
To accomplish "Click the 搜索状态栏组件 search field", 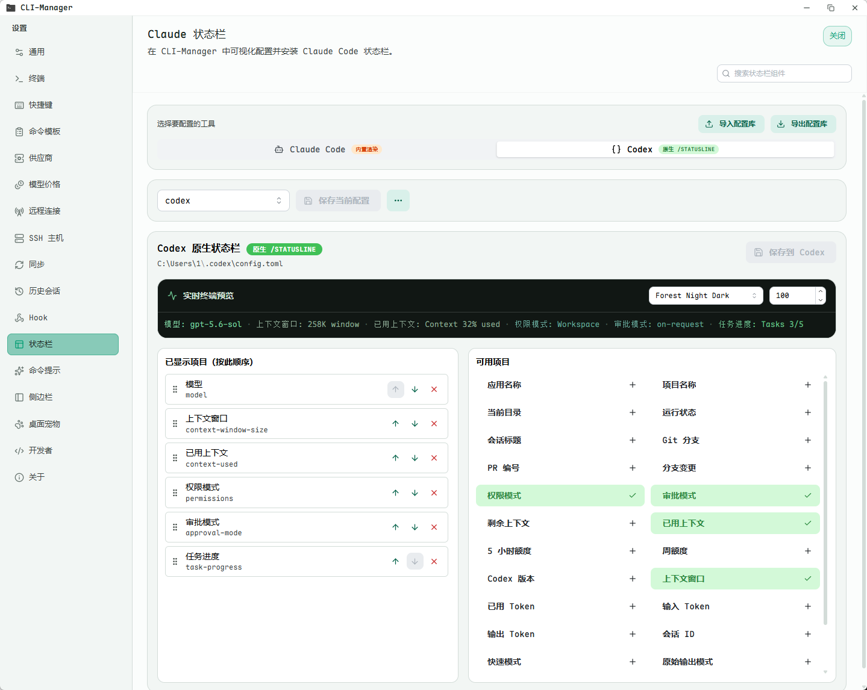I will pos(784,73).
